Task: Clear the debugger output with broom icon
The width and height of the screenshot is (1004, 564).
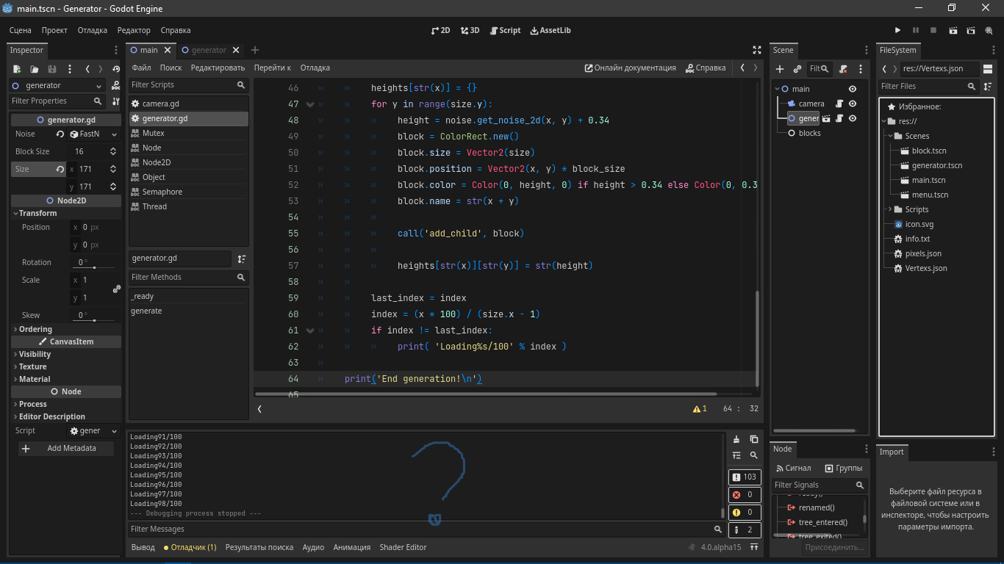Action: click(x=736, y=438)
